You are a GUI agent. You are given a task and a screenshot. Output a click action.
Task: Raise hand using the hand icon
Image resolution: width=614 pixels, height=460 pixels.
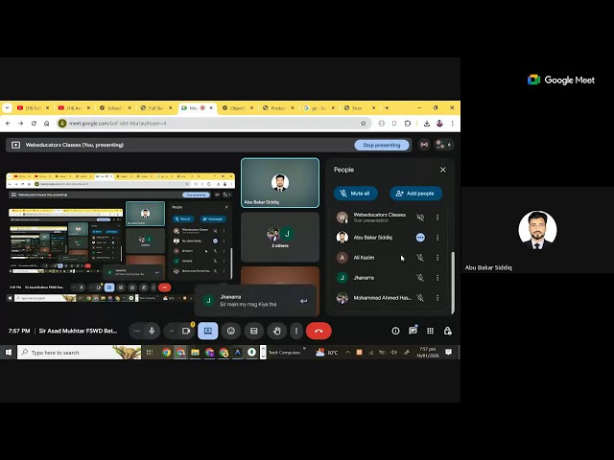[277, 331]
